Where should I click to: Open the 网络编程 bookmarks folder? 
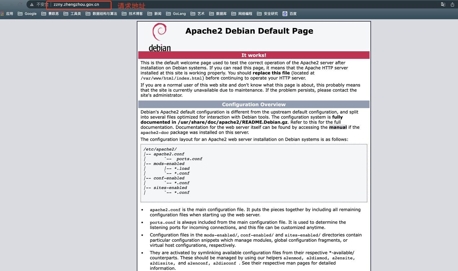[x=242, y=14]
